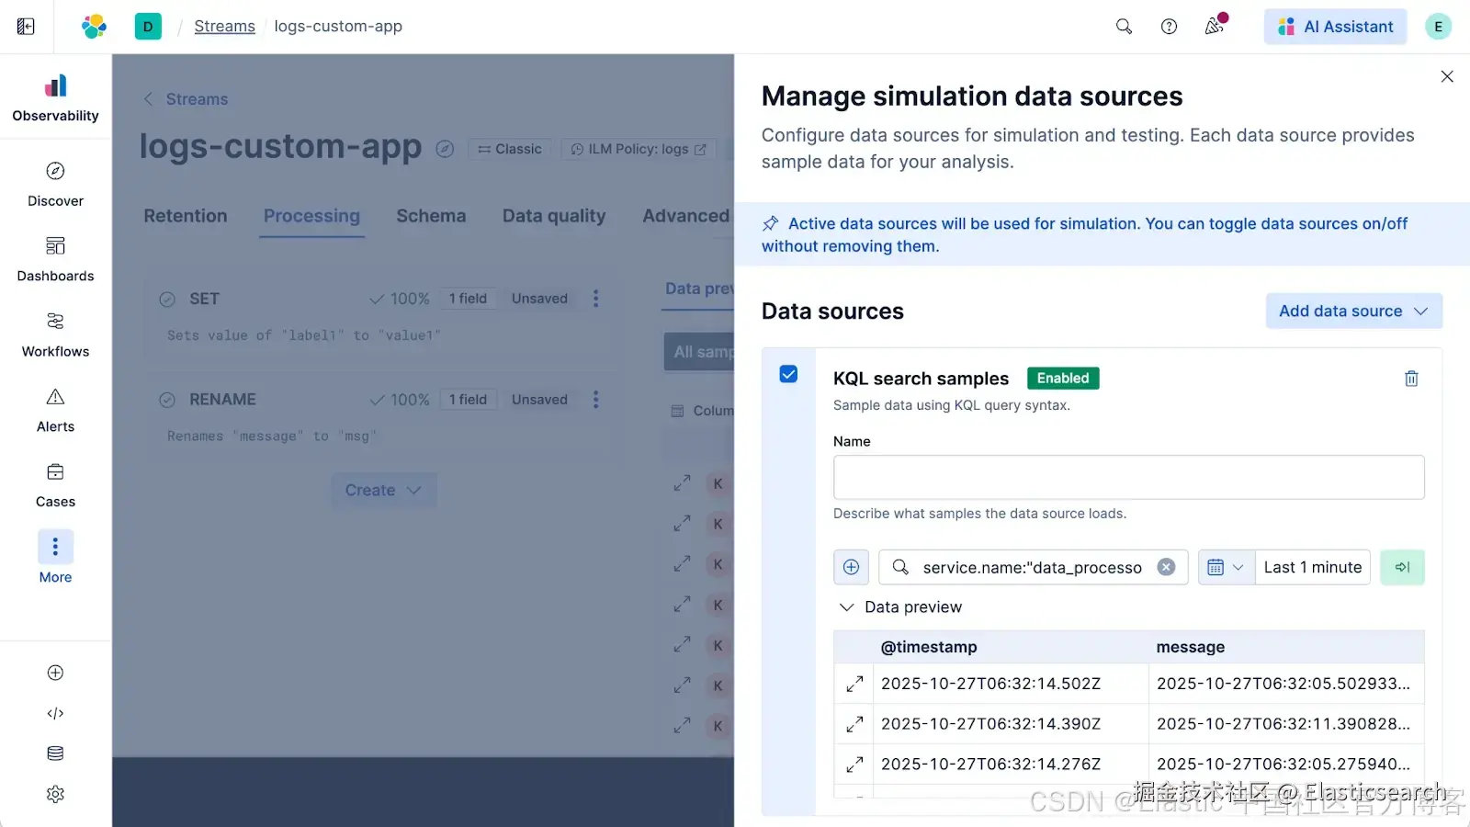Open the Add data source dropdown
This screenshot has width=1470, height=827.
(x=1353, y=311)
